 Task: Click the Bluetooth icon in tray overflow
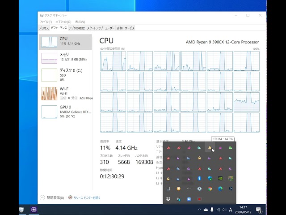pyautogui.click(x=199, y=178)
